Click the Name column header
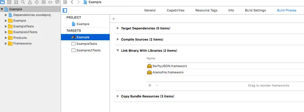This screenshot has width=304, height=112. point(151,58)
